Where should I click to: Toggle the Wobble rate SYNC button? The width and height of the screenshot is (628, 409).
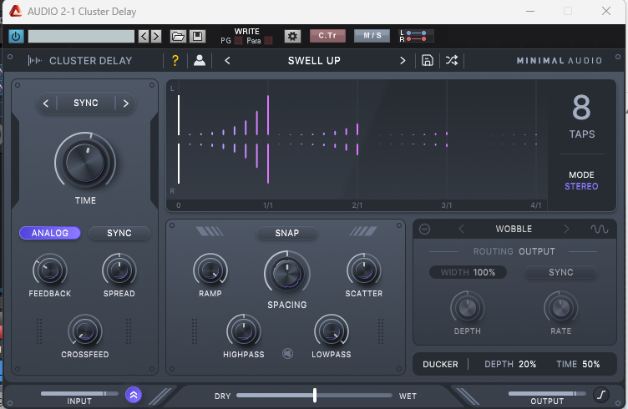(x=560, y=272)
